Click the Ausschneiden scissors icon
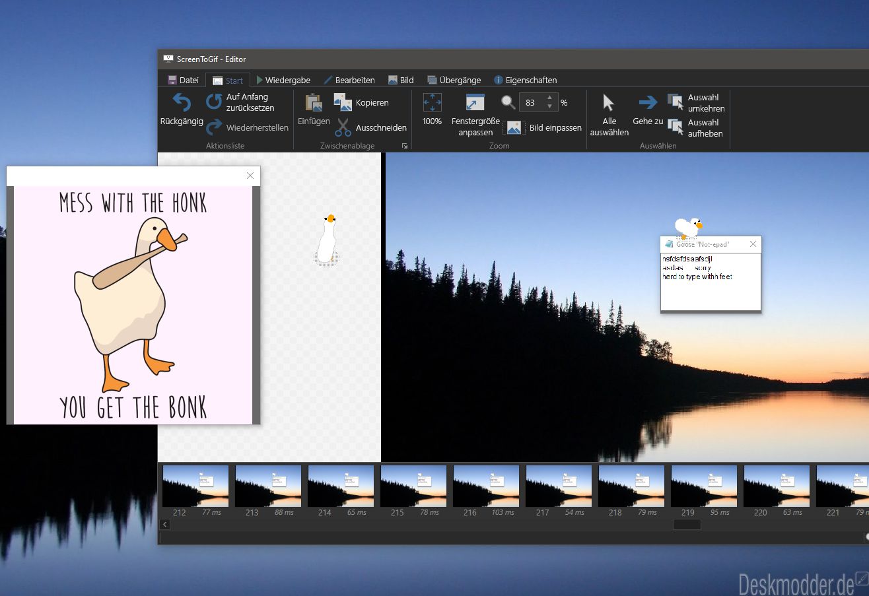869x596 pixels. [x=343, y=127]
